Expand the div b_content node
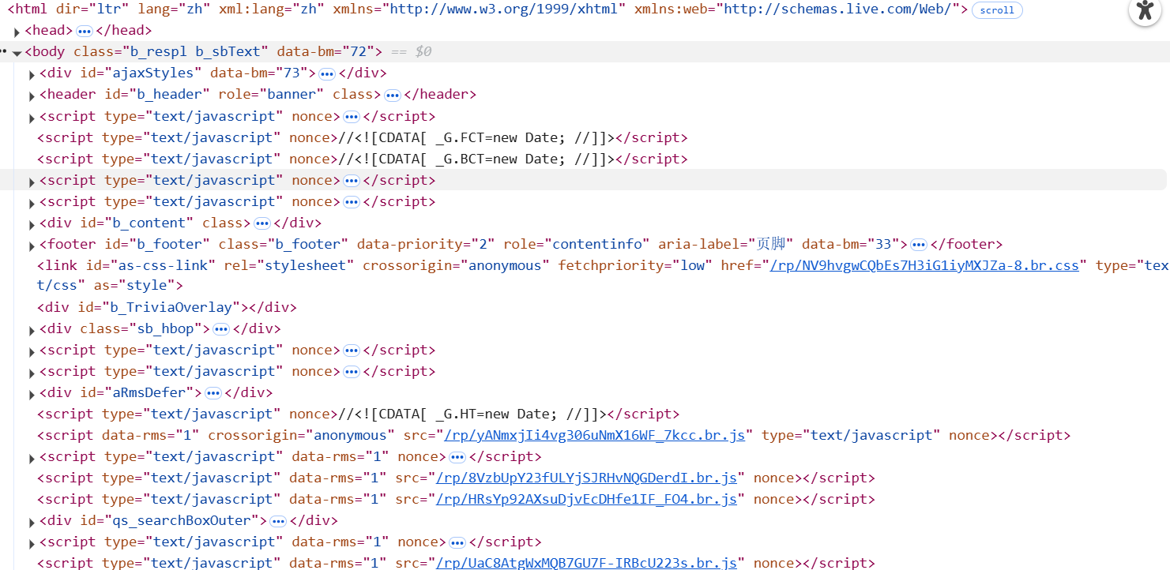 (x=32, y=223)
